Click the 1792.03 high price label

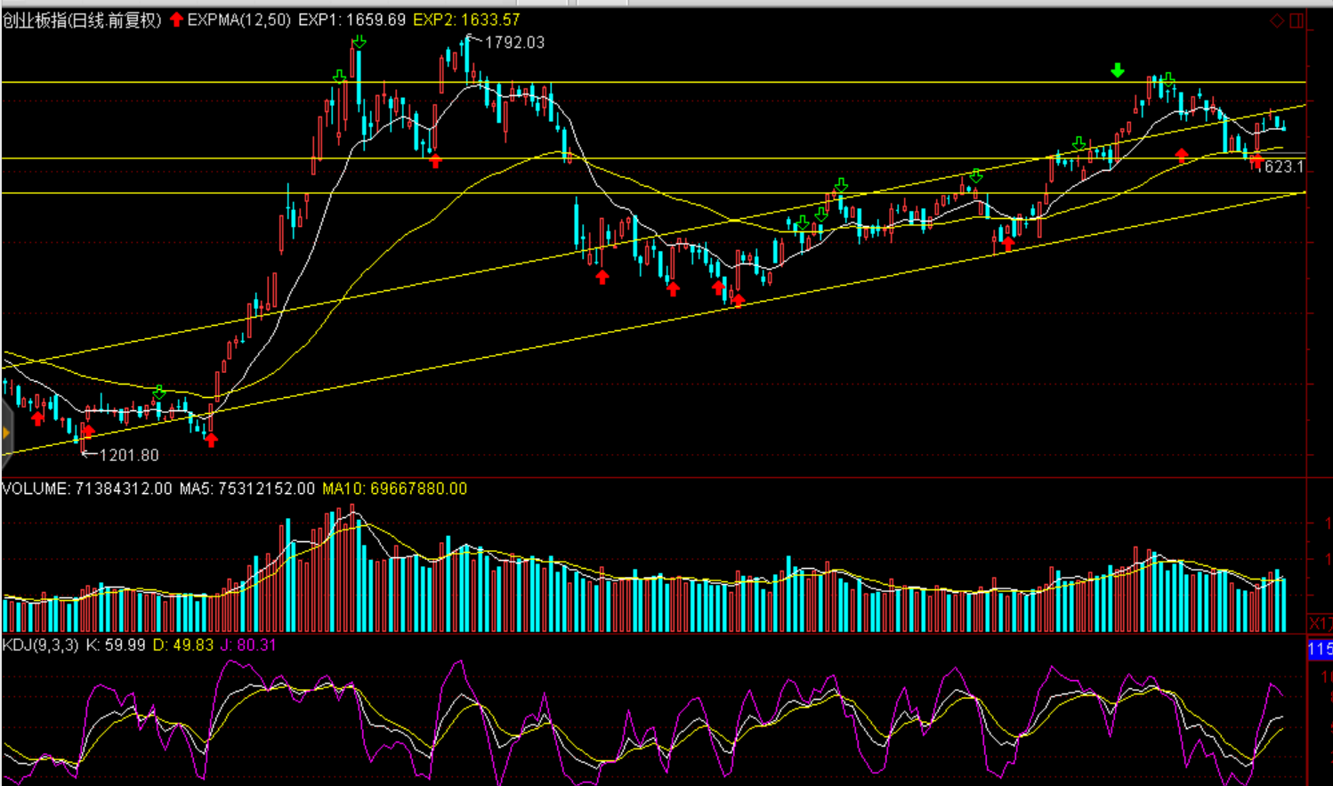(x=513, y=42)
